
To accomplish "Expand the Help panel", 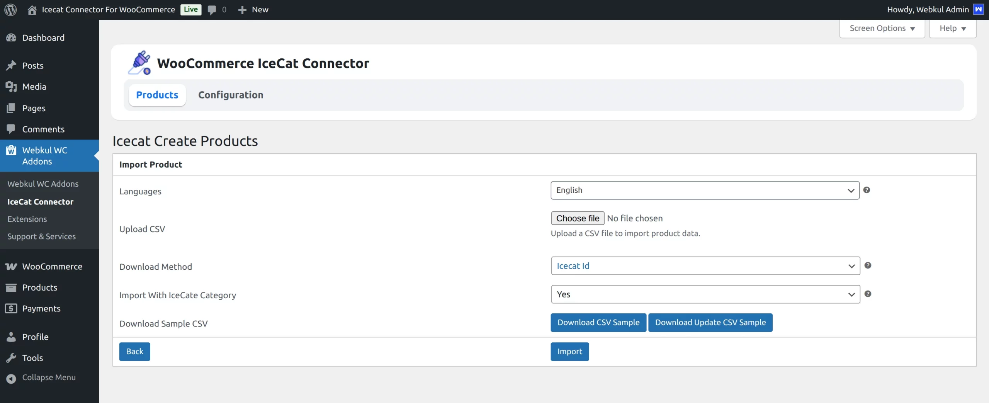I will click(x=952, y=29).
